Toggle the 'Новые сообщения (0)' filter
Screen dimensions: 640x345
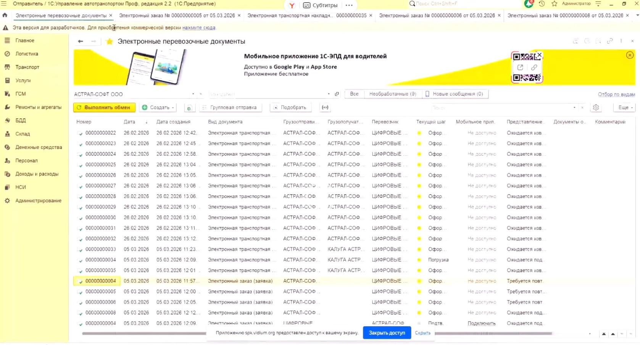pos(455,94)
